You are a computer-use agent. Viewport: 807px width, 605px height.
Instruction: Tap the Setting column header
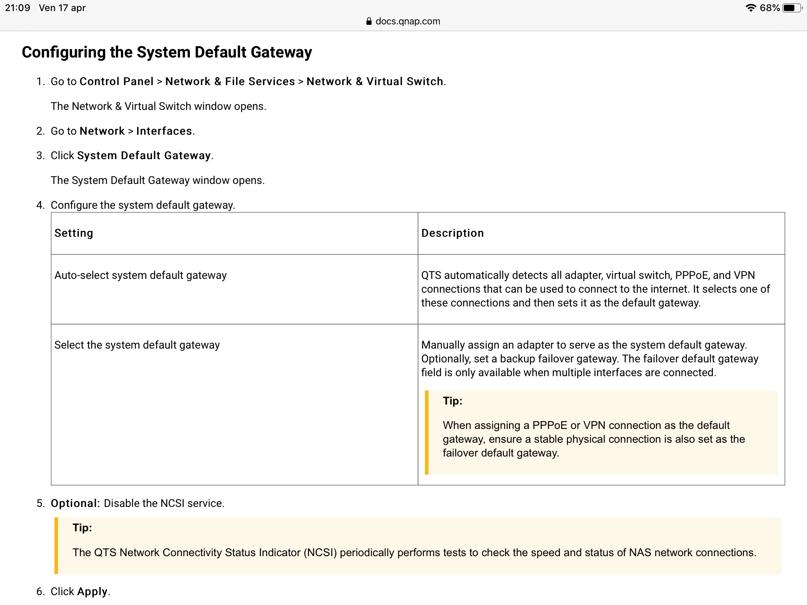pos(74,233)
